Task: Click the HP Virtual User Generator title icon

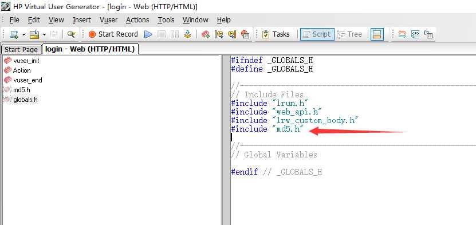Action: [x=6, y=6]
